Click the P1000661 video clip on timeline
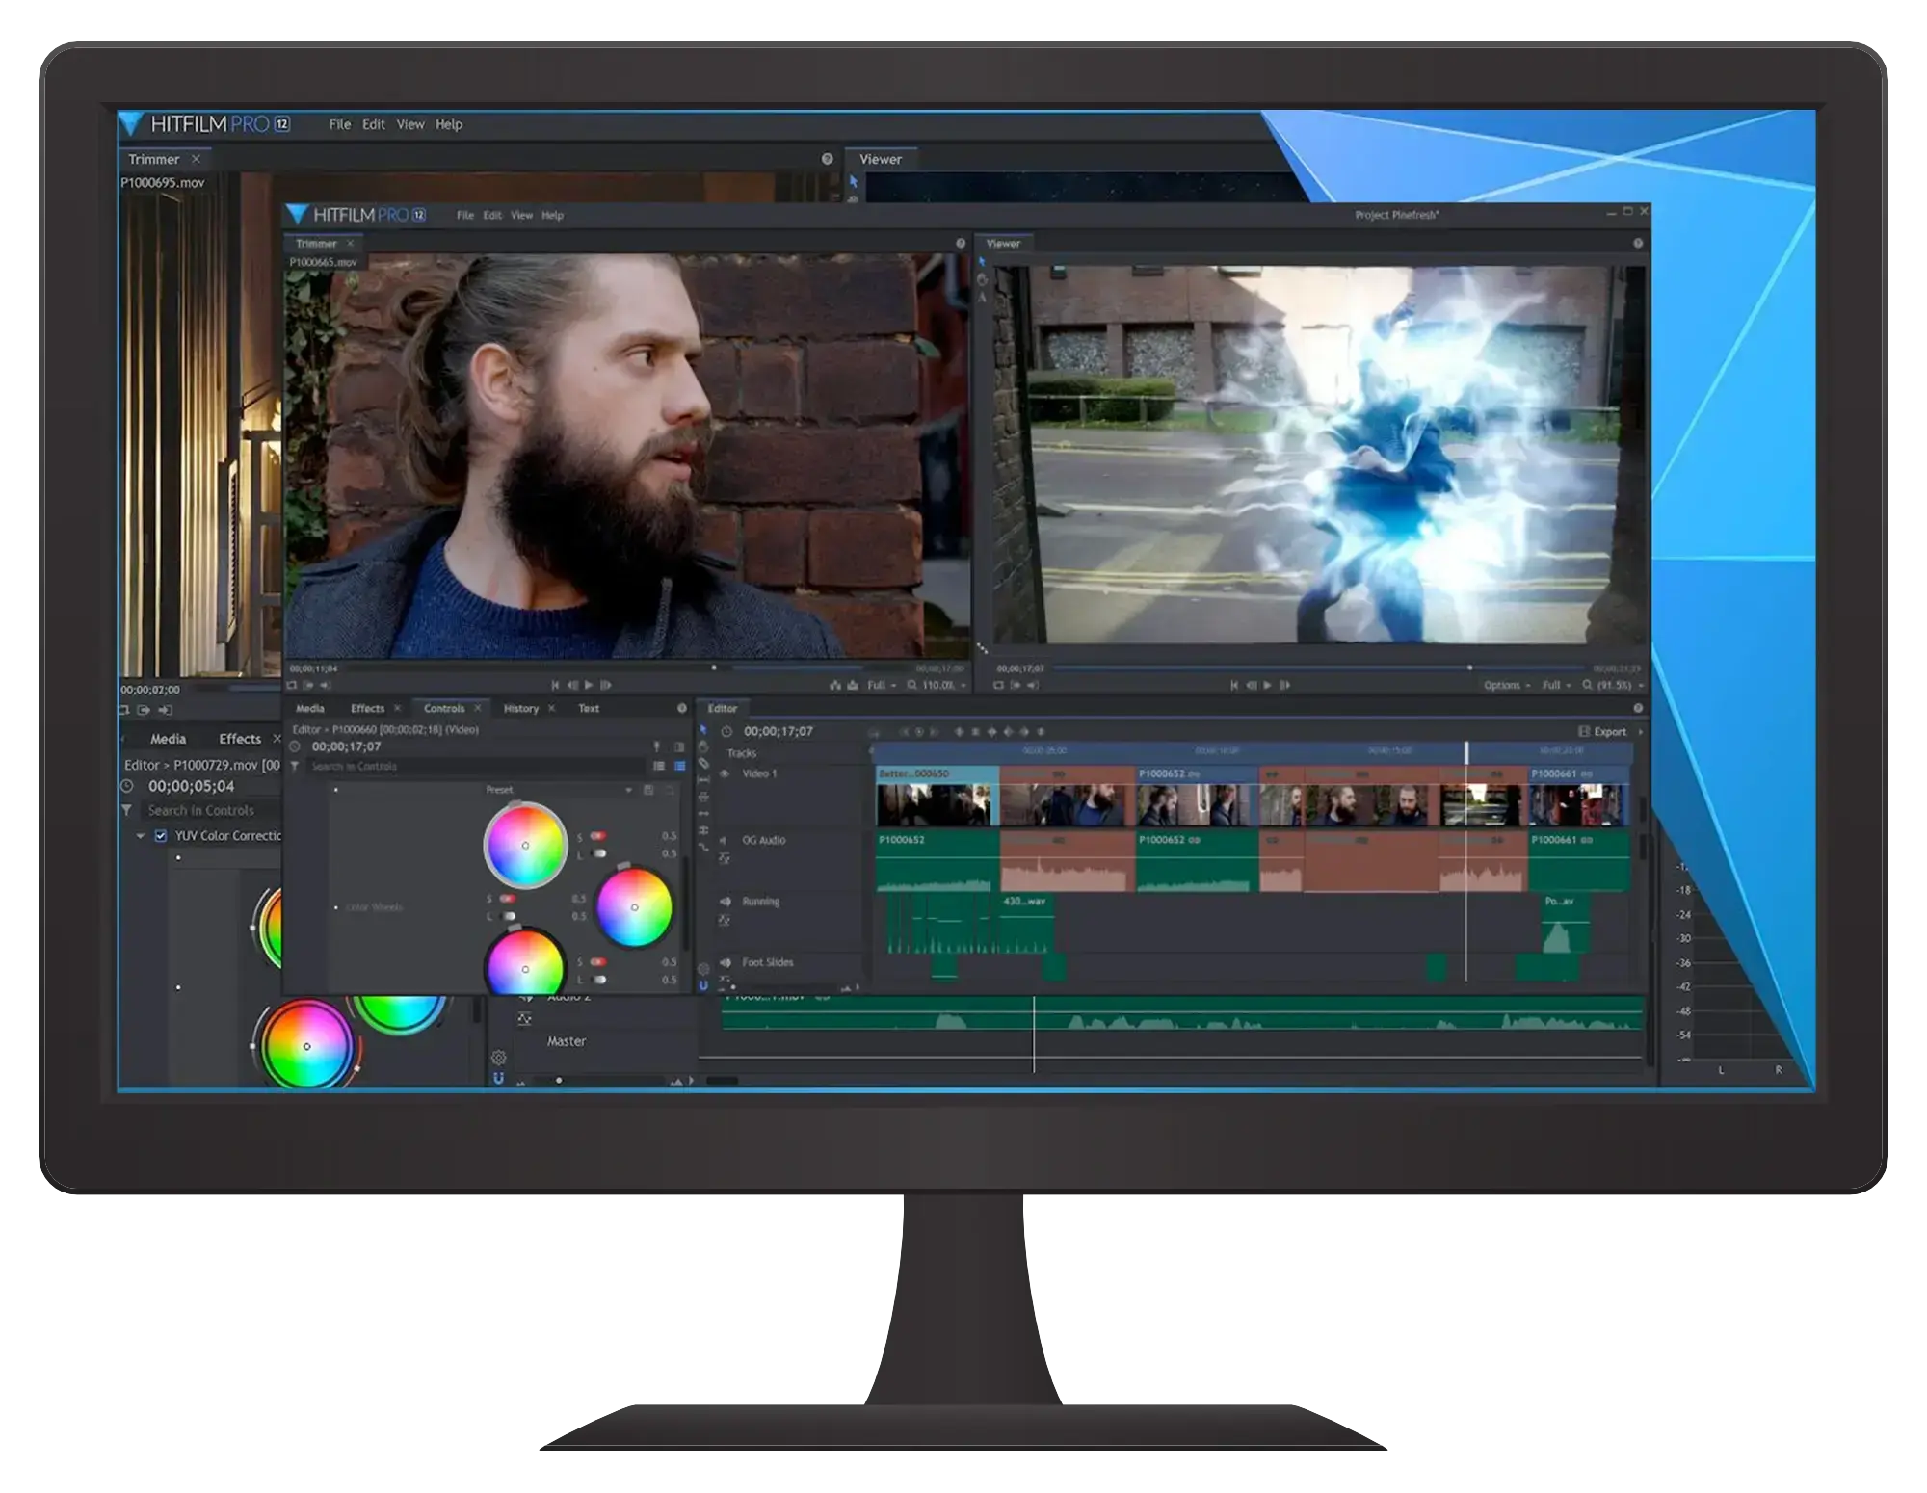 (x=1578, y=798)
